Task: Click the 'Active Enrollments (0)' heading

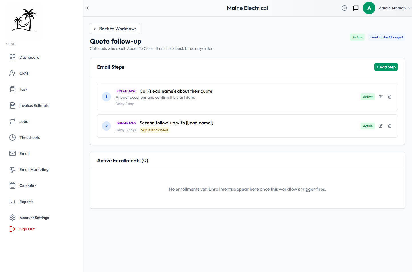Action: (122, 161)
